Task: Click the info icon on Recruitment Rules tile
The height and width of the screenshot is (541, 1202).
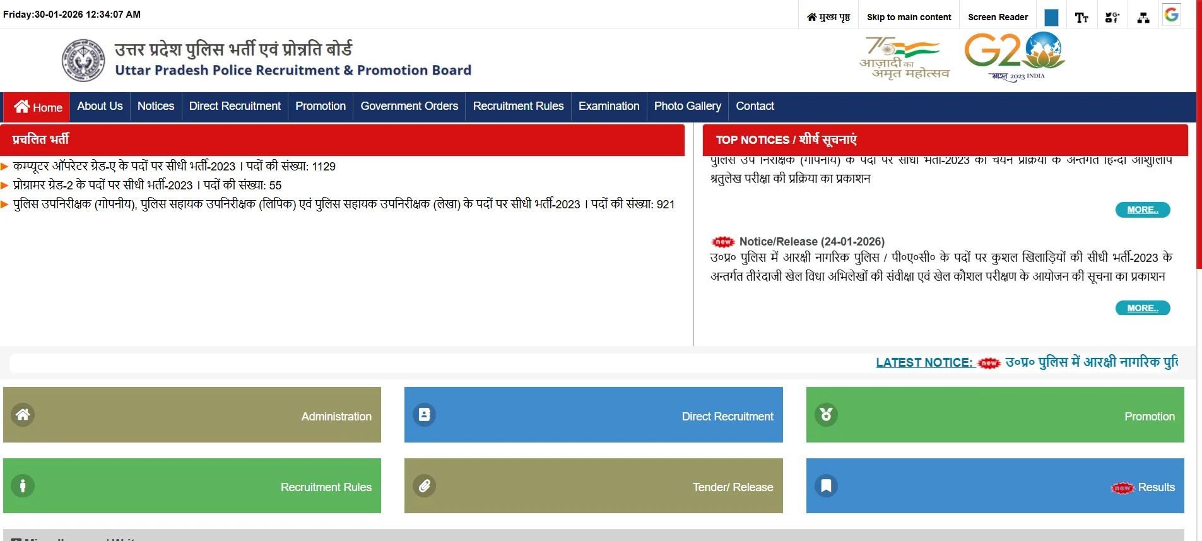Action: click(x=23, y=485)
